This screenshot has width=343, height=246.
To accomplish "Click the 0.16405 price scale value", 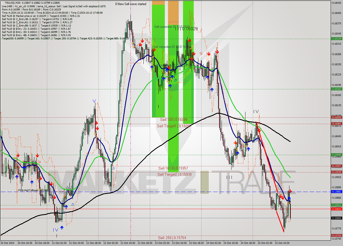I will [337, 13].
